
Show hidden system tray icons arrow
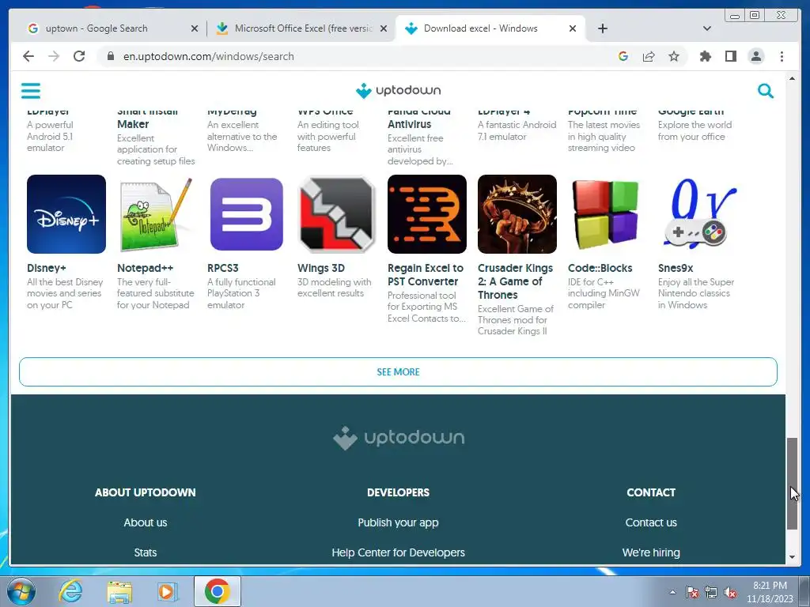(x=672, y=593)
